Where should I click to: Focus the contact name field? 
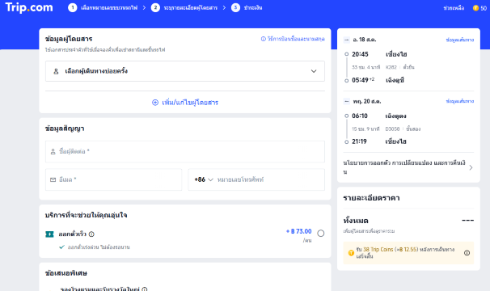pos(185,152)
